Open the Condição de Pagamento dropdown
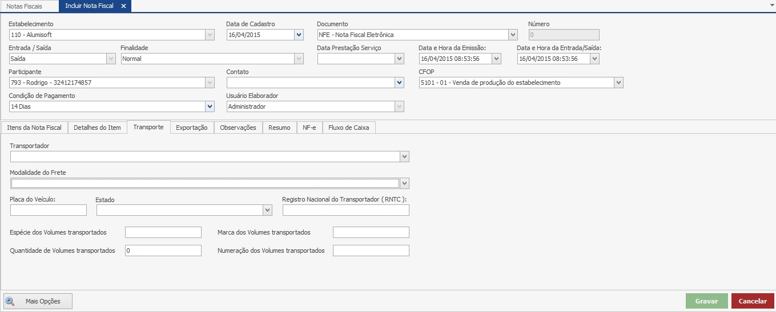Viewport: 776px width, 312px height. click(x=210, y=106)
